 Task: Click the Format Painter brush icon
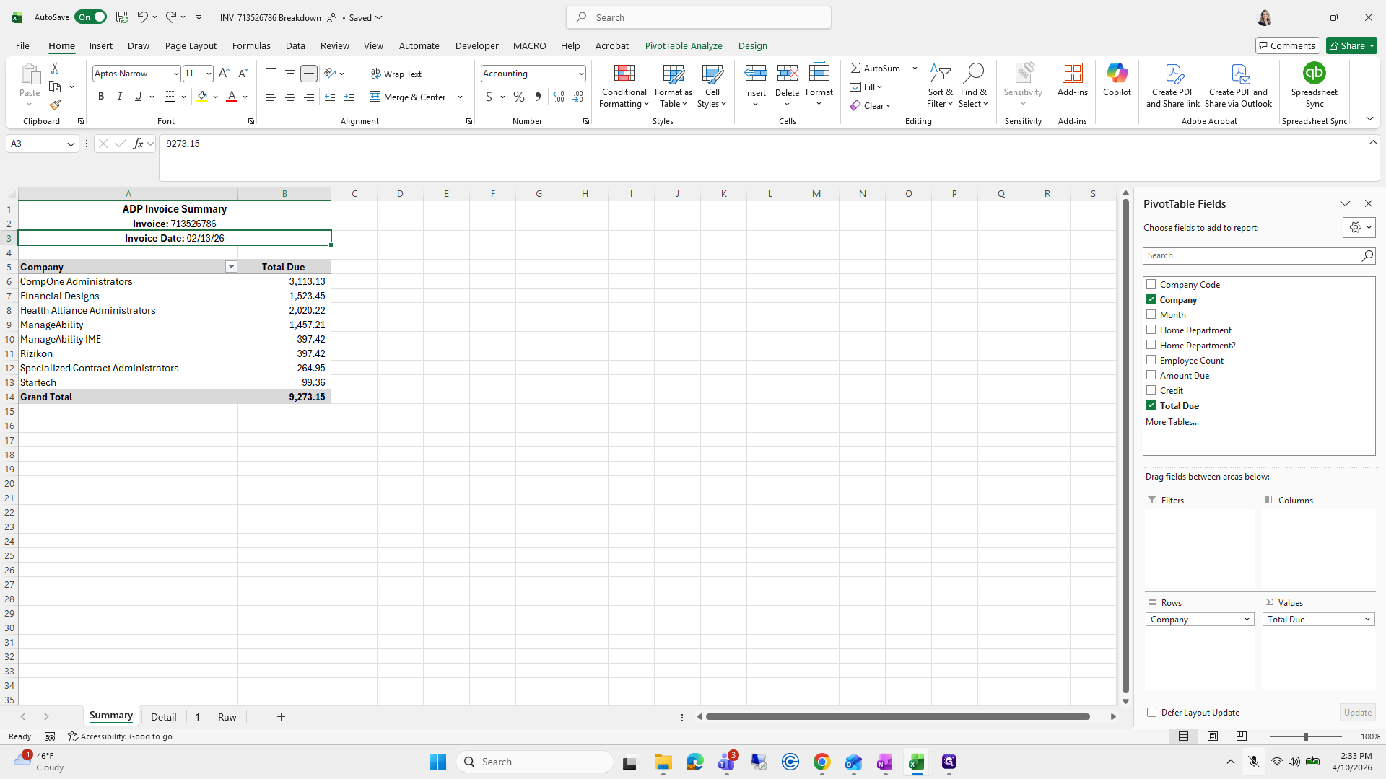(55, 105)
